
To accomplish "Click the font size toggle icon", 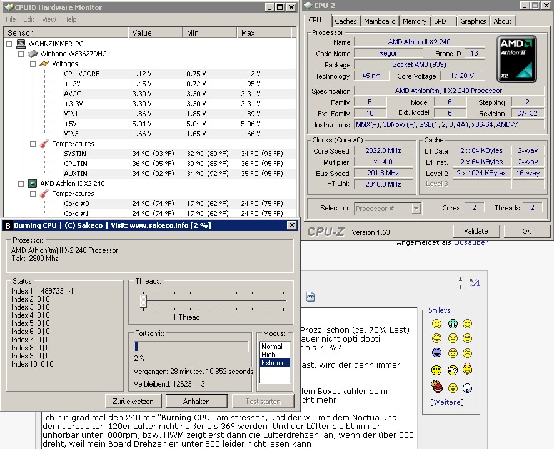I will click(x=475, y=283).
